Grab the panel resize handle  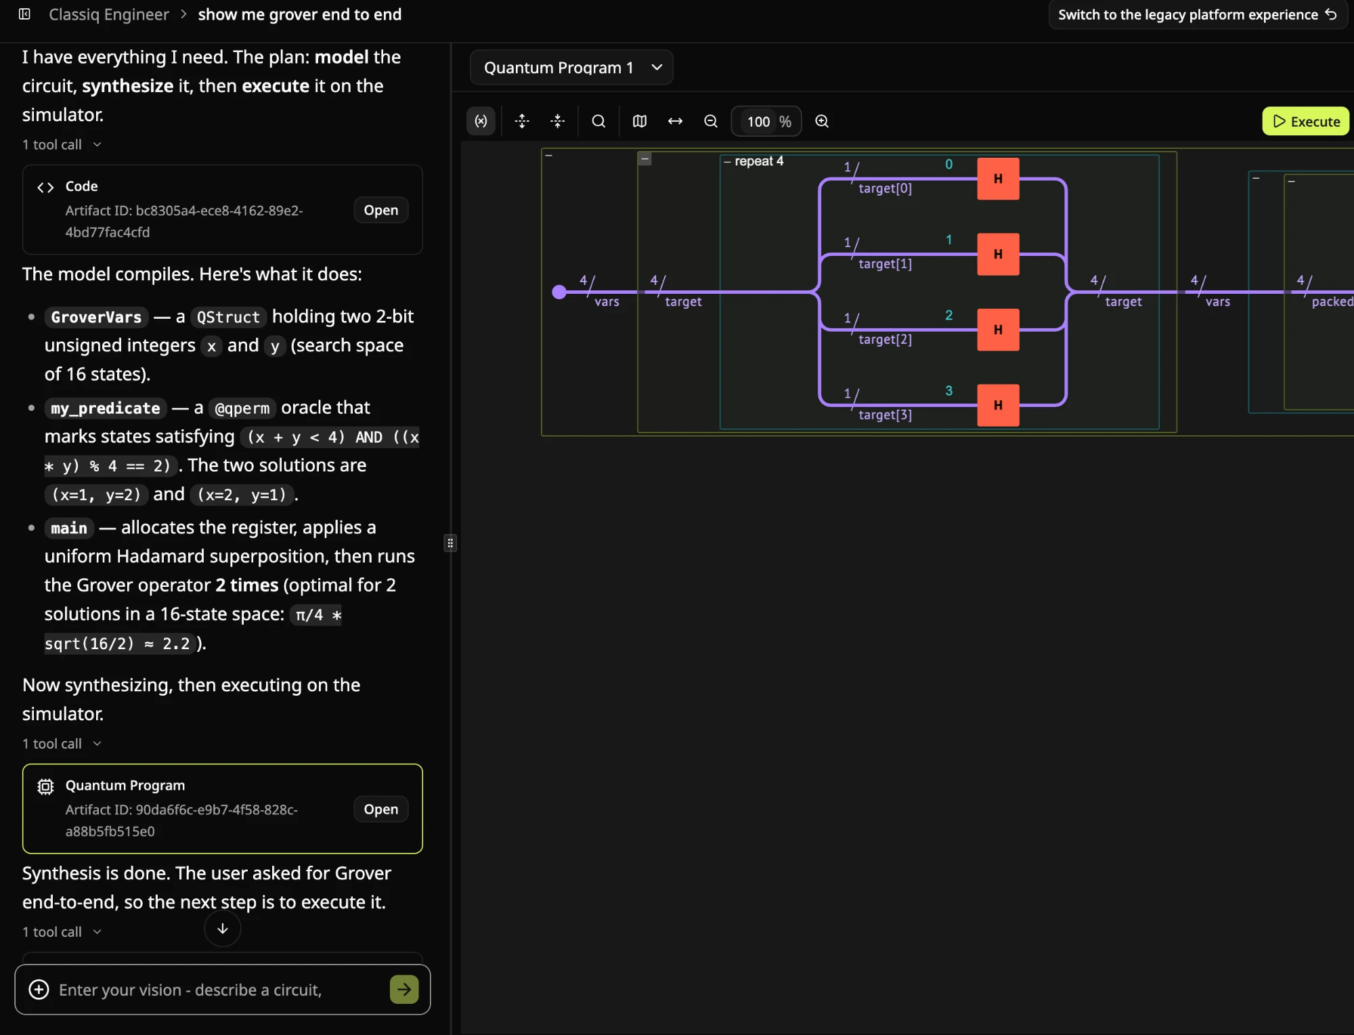[450, 543]
